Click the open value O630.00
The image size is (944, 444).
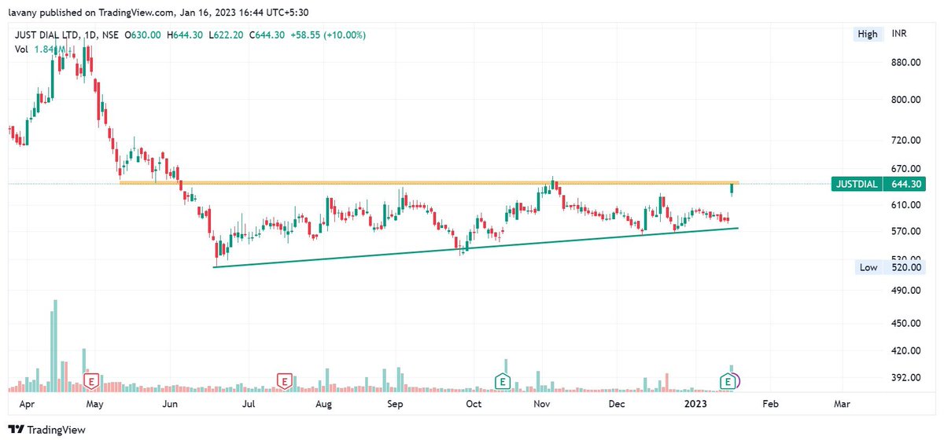[x=142, y=35]
